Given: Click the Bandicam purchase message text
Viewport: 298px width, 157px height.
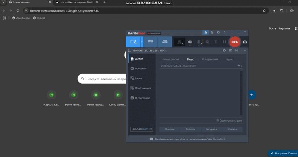Looking at the screenshot, I should pos(190,139).
